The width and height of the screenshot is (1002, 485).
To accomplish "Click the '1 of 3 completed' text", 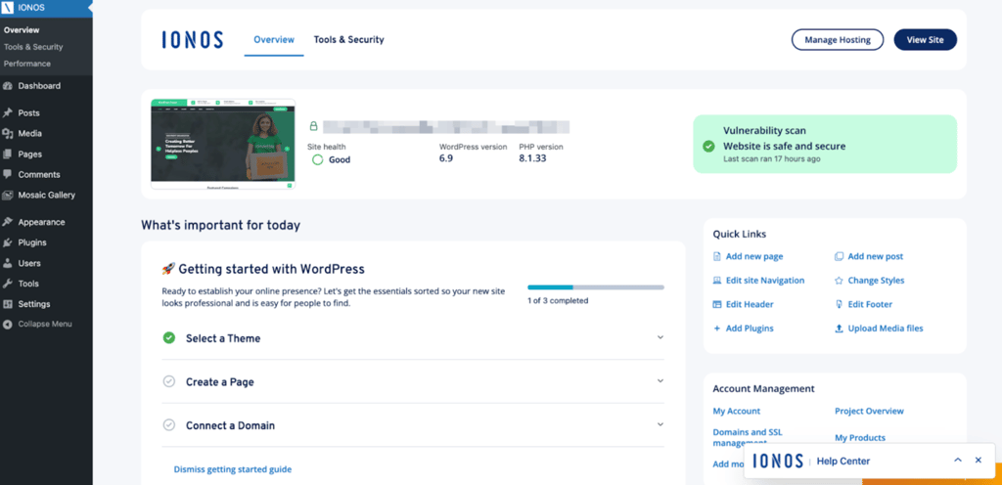I will (x=558, y=300).
